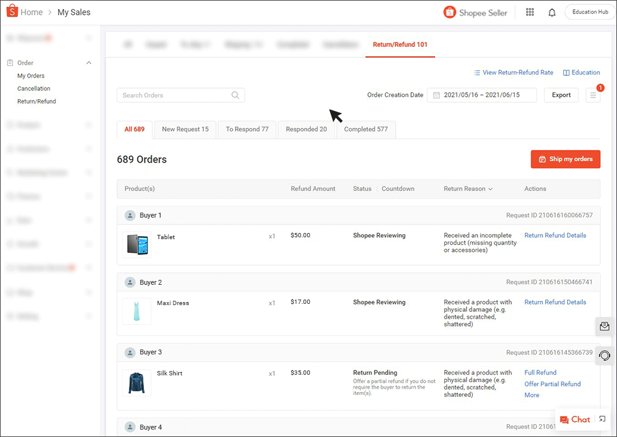Open the apps grid menu icon
The width and height of the screenshot is (617, 437).
coord(529,12)
